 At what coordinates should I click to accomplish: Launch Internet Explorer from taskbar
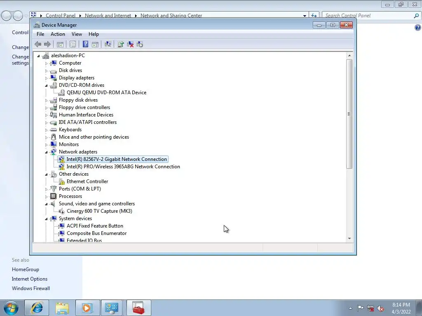37,308
